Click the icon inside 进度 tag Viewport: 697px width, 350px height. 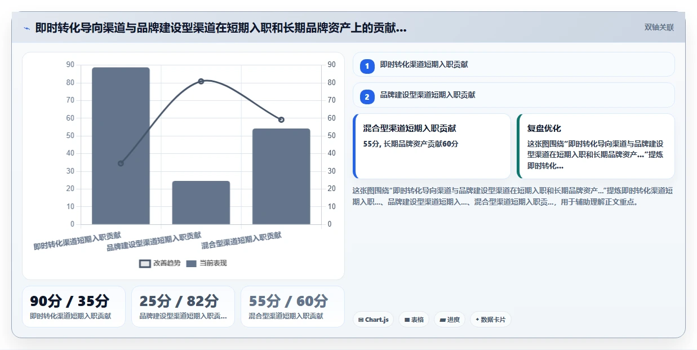(x=442, y=320)
